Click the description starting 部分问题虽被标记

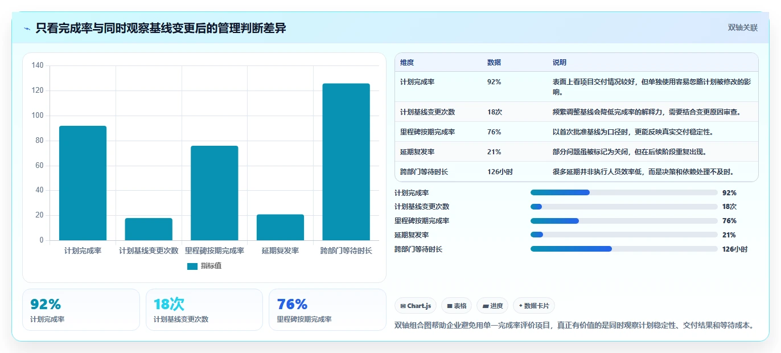[630, 152]
